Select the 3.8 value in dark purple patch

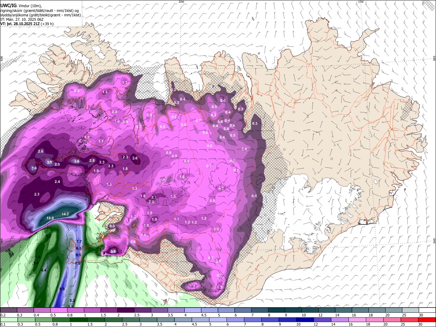click(113, 251)
